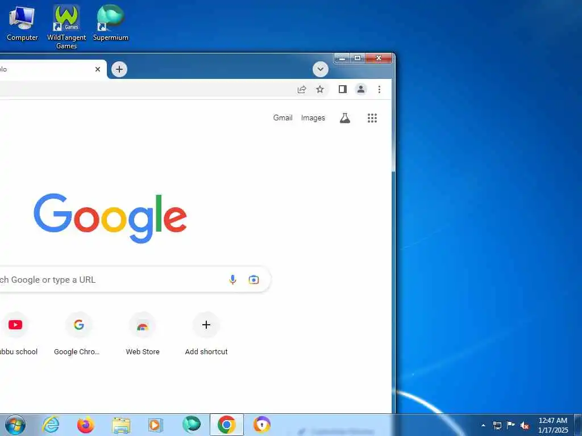The height and width of the screenshot is (436, 582).
Task: Search by image with the camera icon
Action: 253,279
